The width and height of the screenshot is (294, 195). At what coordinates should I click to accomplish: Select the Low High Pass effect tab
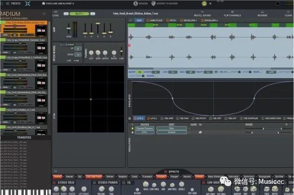click(94, 176)
